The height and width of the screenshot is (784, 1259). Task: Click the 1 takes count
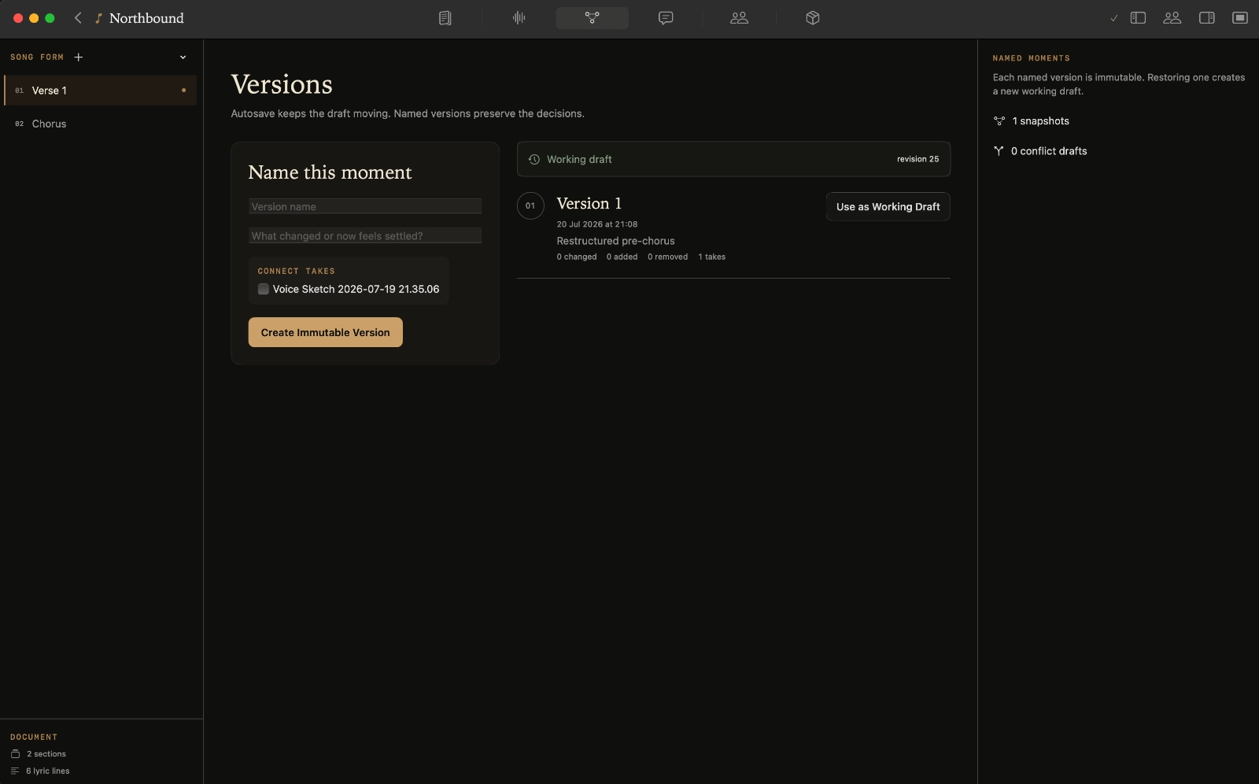[x=712, y=257]
